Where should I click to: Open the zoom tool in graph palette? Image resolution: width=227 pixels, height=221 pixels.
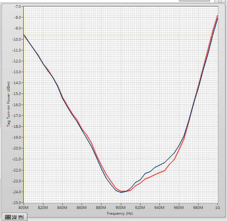pyautogui.click(x=14, y=217)
